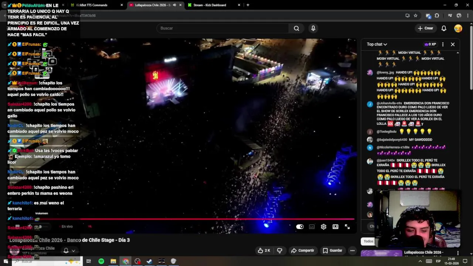Click the 0 XP crown badge
This screenshot has height=266, width=473.
(x=431, y=44)
